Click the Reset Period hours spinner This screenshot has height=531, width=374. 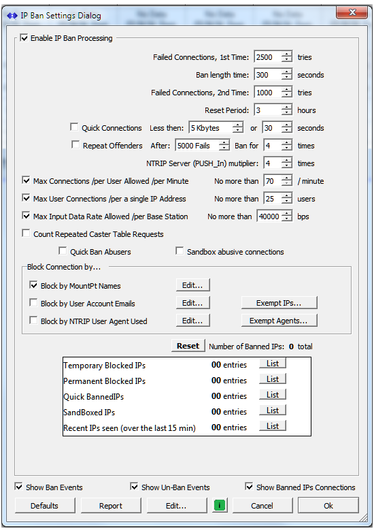[x=287, y=110]
